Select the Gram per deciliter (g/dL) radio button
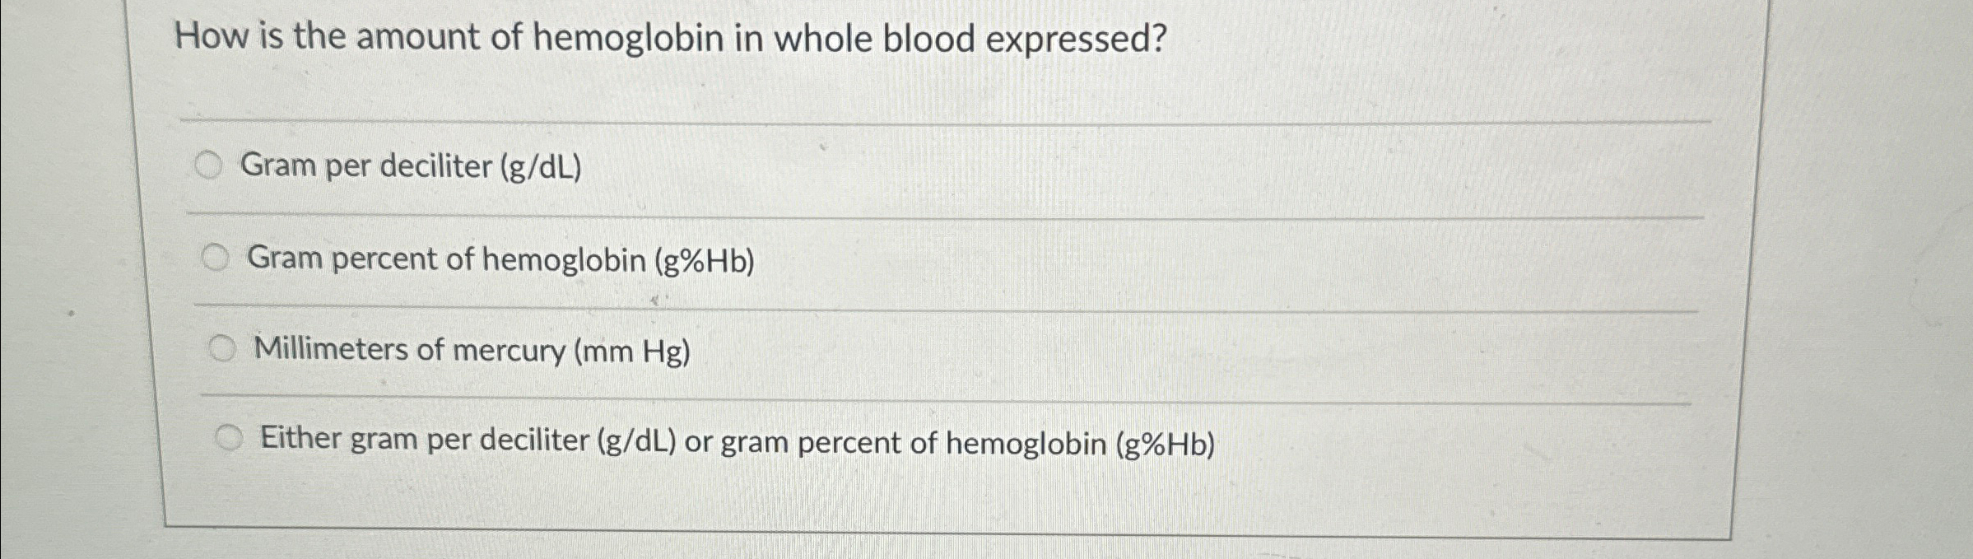 coord(208,165)
